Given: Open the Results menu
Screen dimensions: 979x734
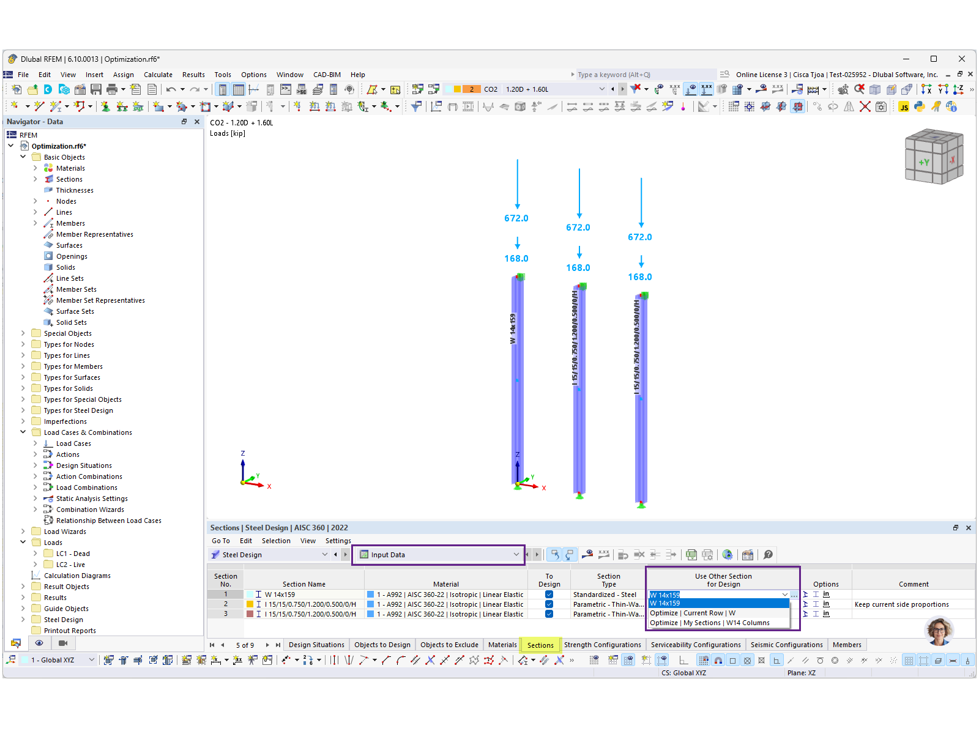Looking at the screenshot, I should click(193, 75).
